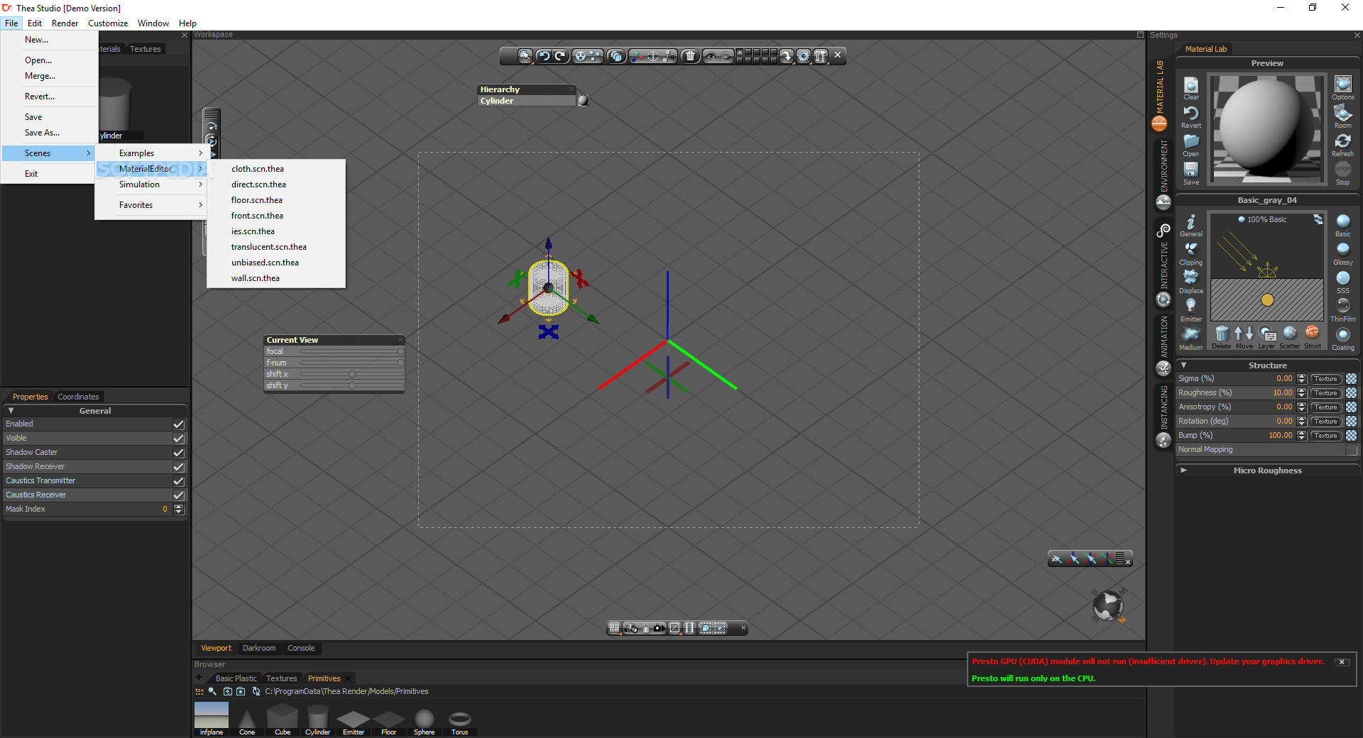Viewport: 1363px width, 738px height.
Task: Toggle the Enabled checkbox
Action: (x=179, y=424)
